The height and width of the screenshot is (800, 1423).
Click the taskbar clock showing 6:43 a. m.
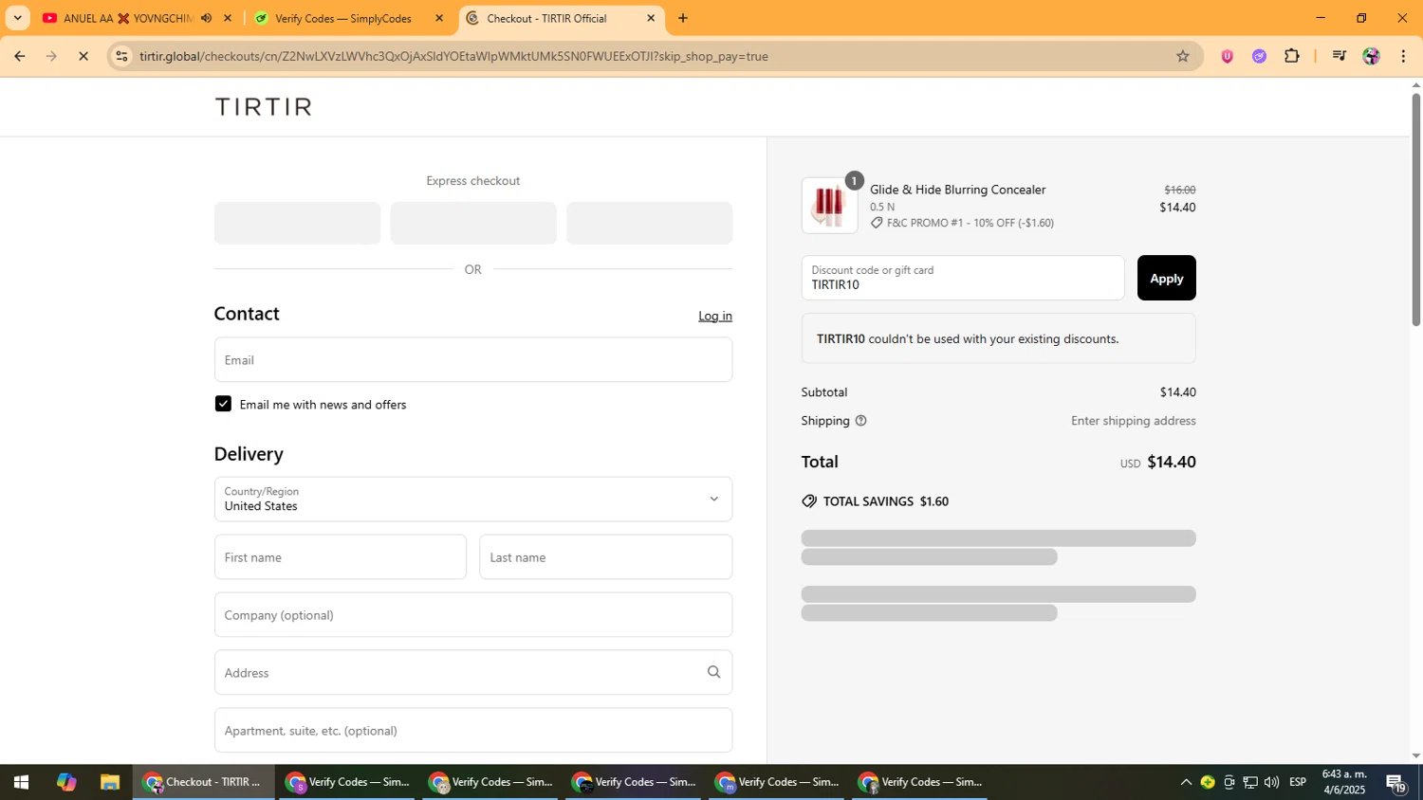[1344, 782]
